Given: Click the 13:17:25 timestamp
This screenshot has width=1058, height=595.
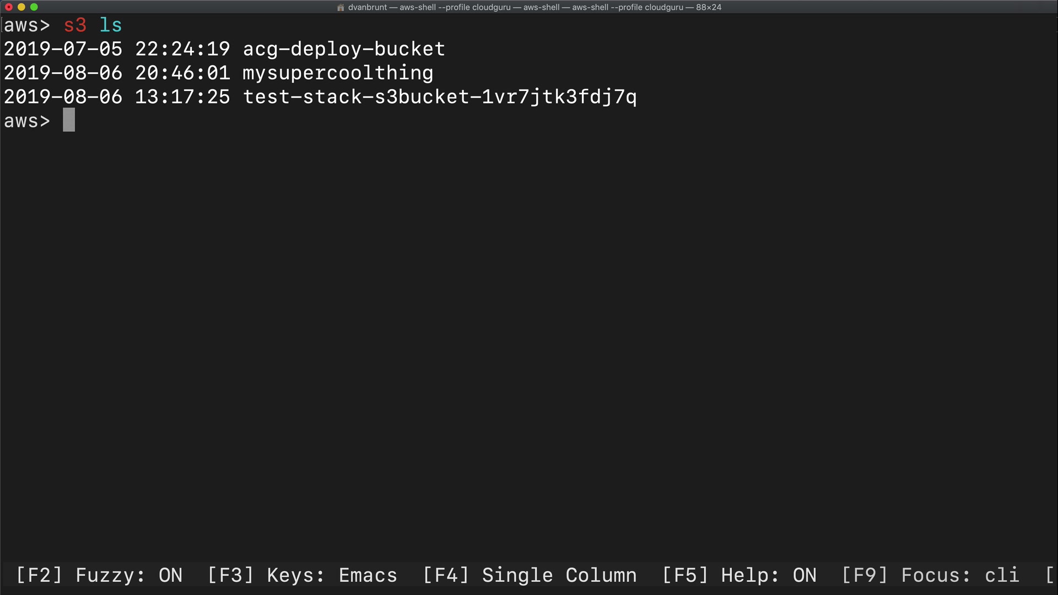Looking at the screenshot, I should 182,97.
